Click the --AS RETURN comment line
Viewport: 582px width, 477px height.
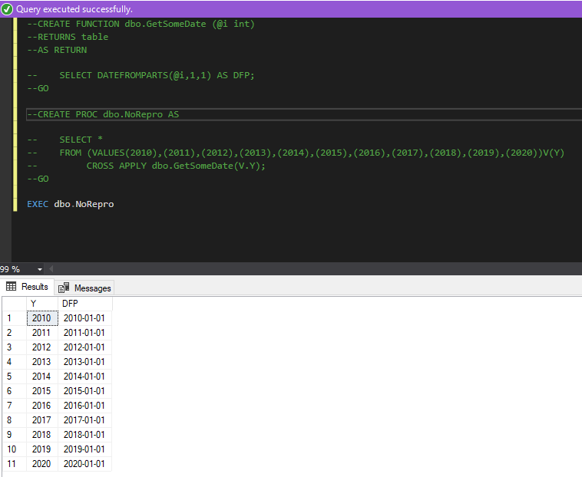pos(57,50)
